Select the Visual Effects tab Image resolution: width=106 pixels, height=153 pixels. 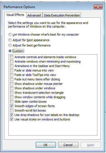(x=15, y=15)
